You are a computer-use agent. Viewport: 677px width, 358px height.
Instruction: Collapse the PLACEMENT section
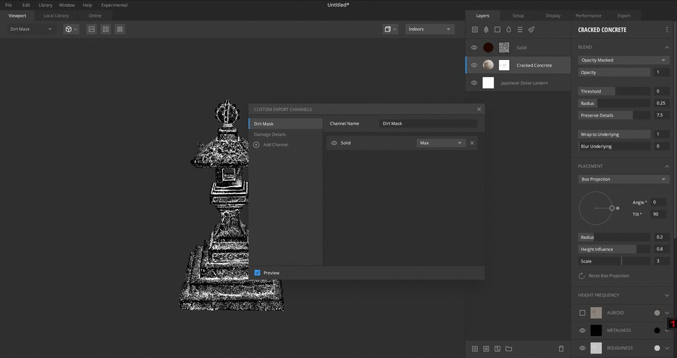click(667, 166)
